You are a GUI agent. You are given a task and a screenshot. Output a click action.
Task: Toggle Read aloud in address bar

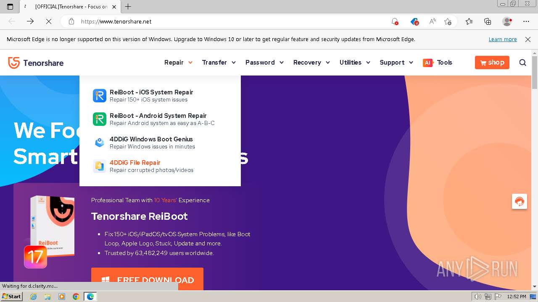[432, 21]
